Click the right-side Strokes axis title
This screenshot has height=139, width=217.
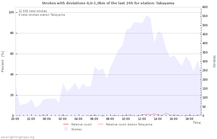[214, 61]
